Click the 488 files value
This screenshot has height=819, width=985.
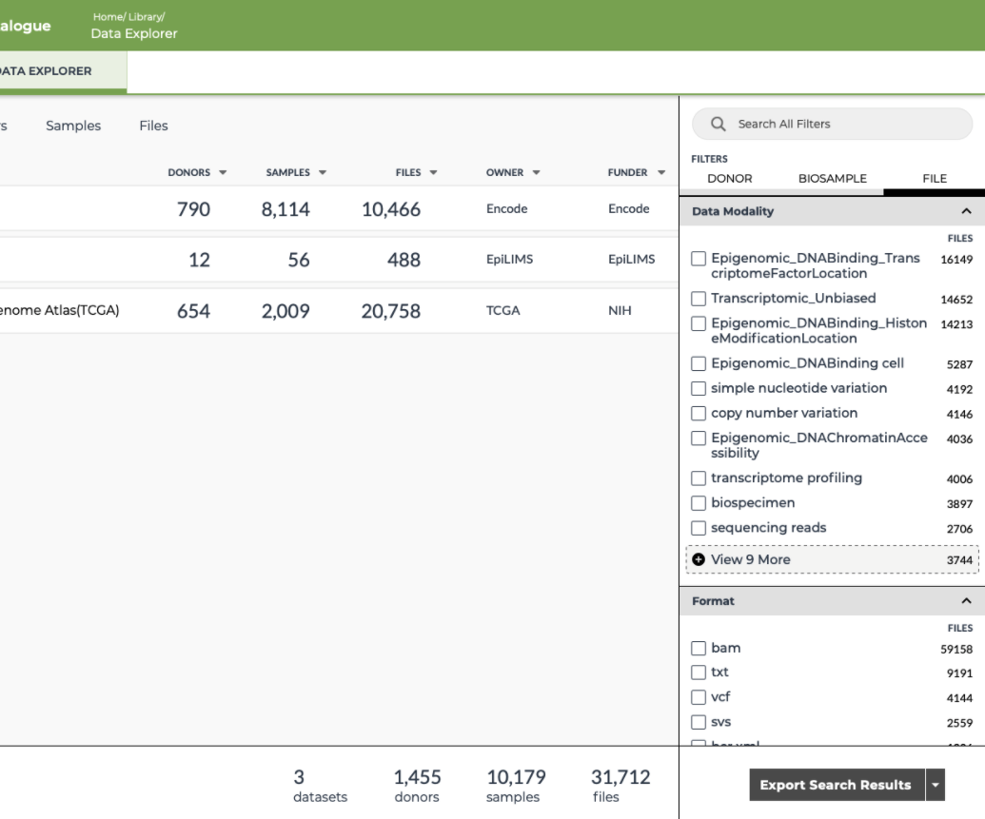click(404, 260)
